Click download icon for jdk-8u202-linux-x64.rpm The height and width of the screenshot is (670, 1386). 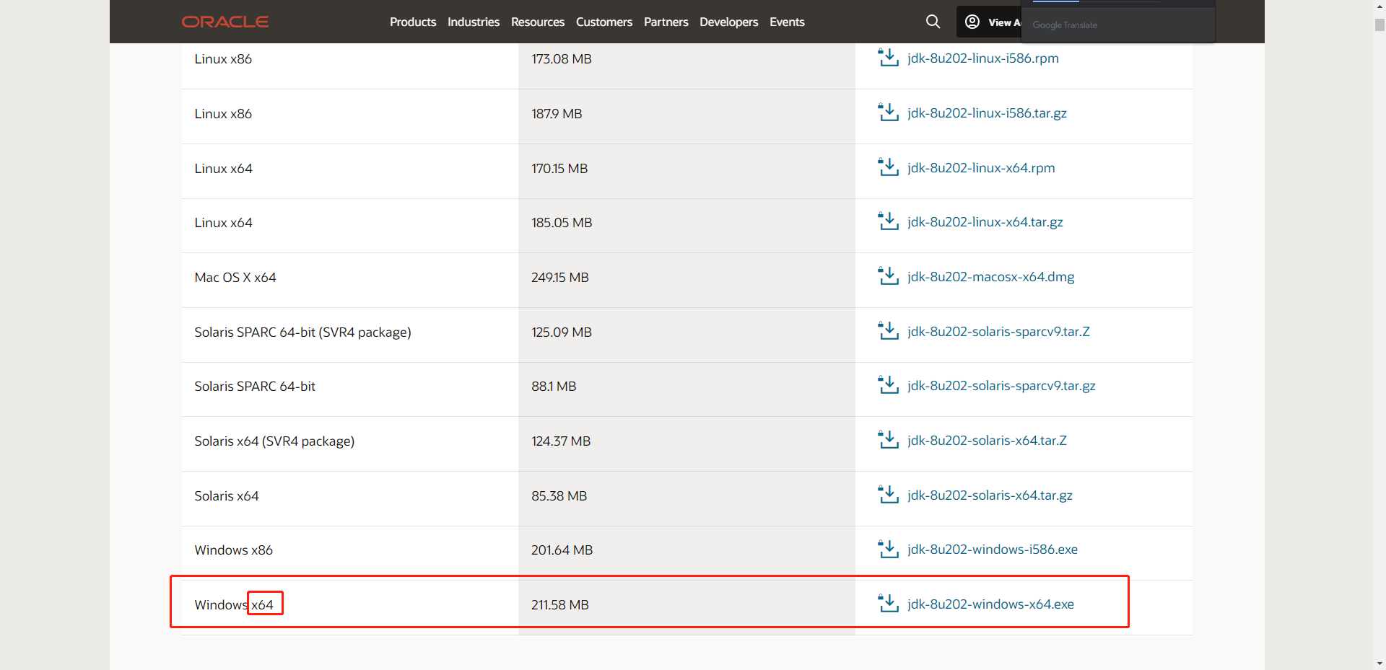pyautogui.click(x=888, y=167)
